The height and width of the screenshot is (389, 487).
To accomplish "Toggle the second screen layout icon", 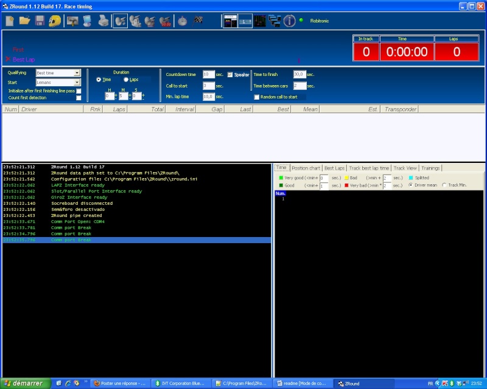I will (x=245, y=21).
